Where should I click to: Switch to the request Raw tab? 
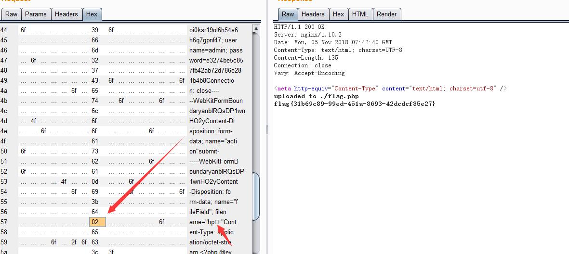pyautogui.click(x=11, y=14)
